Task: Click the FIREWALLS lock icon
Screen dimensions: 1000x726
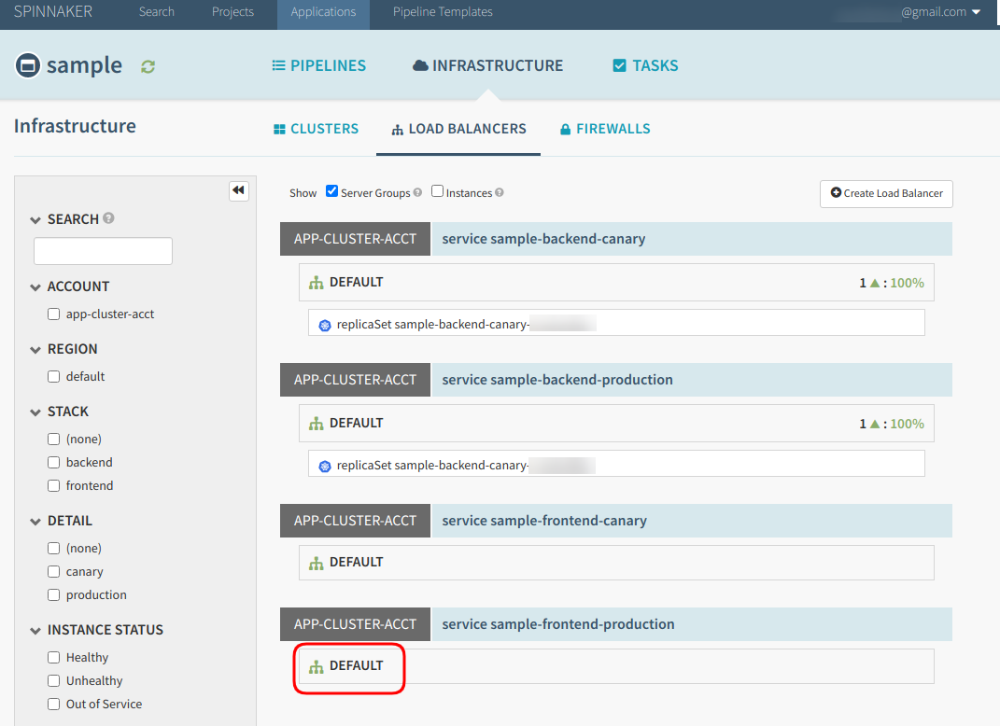Action: (564, 129)
